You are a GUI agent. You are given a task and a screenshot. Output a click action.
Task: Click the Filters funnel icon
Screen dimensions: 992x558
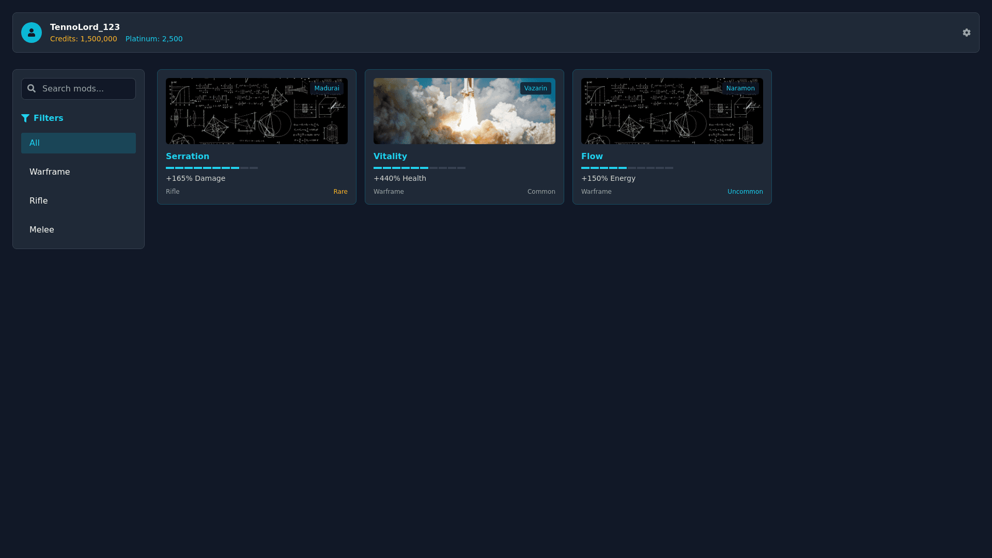pyautogui.click(x=25, y=118)
